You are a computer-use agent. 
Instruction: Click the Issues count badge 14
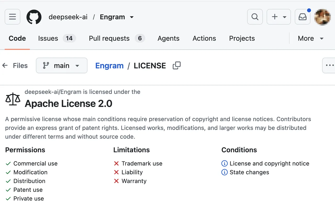(69, 38)
